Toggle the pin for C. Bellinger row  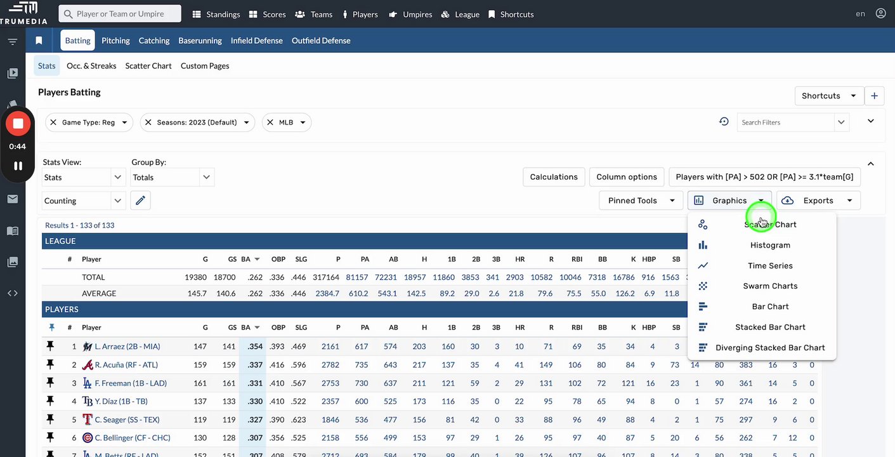51,437
